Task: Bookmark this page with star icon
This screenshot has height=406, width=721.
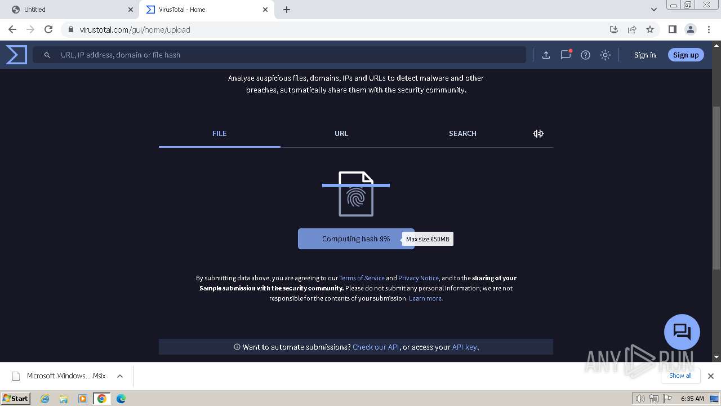Action: tap(650, 29)
